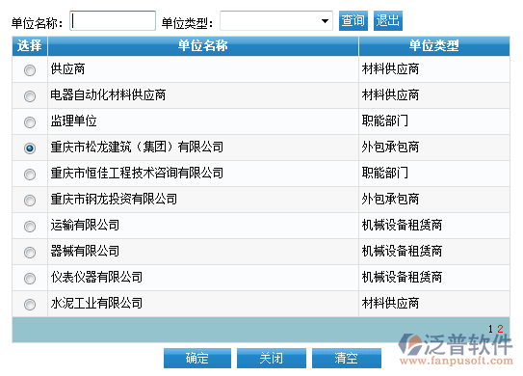523x376 pixels.
Task: Select the 水泥工业有限公司 radio button
Action: click(30, 305)
